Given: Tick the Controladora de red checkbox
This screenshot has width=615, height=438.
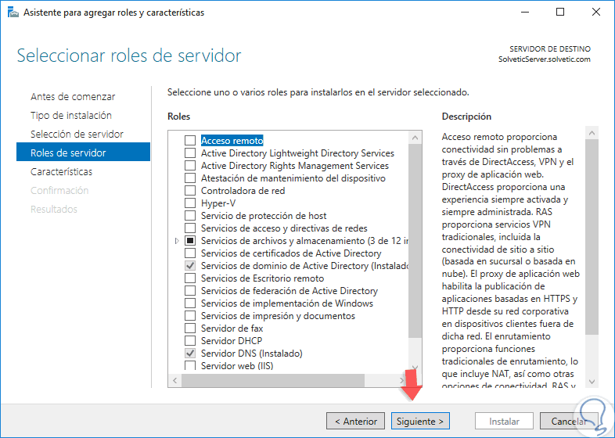Looking at the screenshot, I should pyautogui.click(x=190, y=191).
